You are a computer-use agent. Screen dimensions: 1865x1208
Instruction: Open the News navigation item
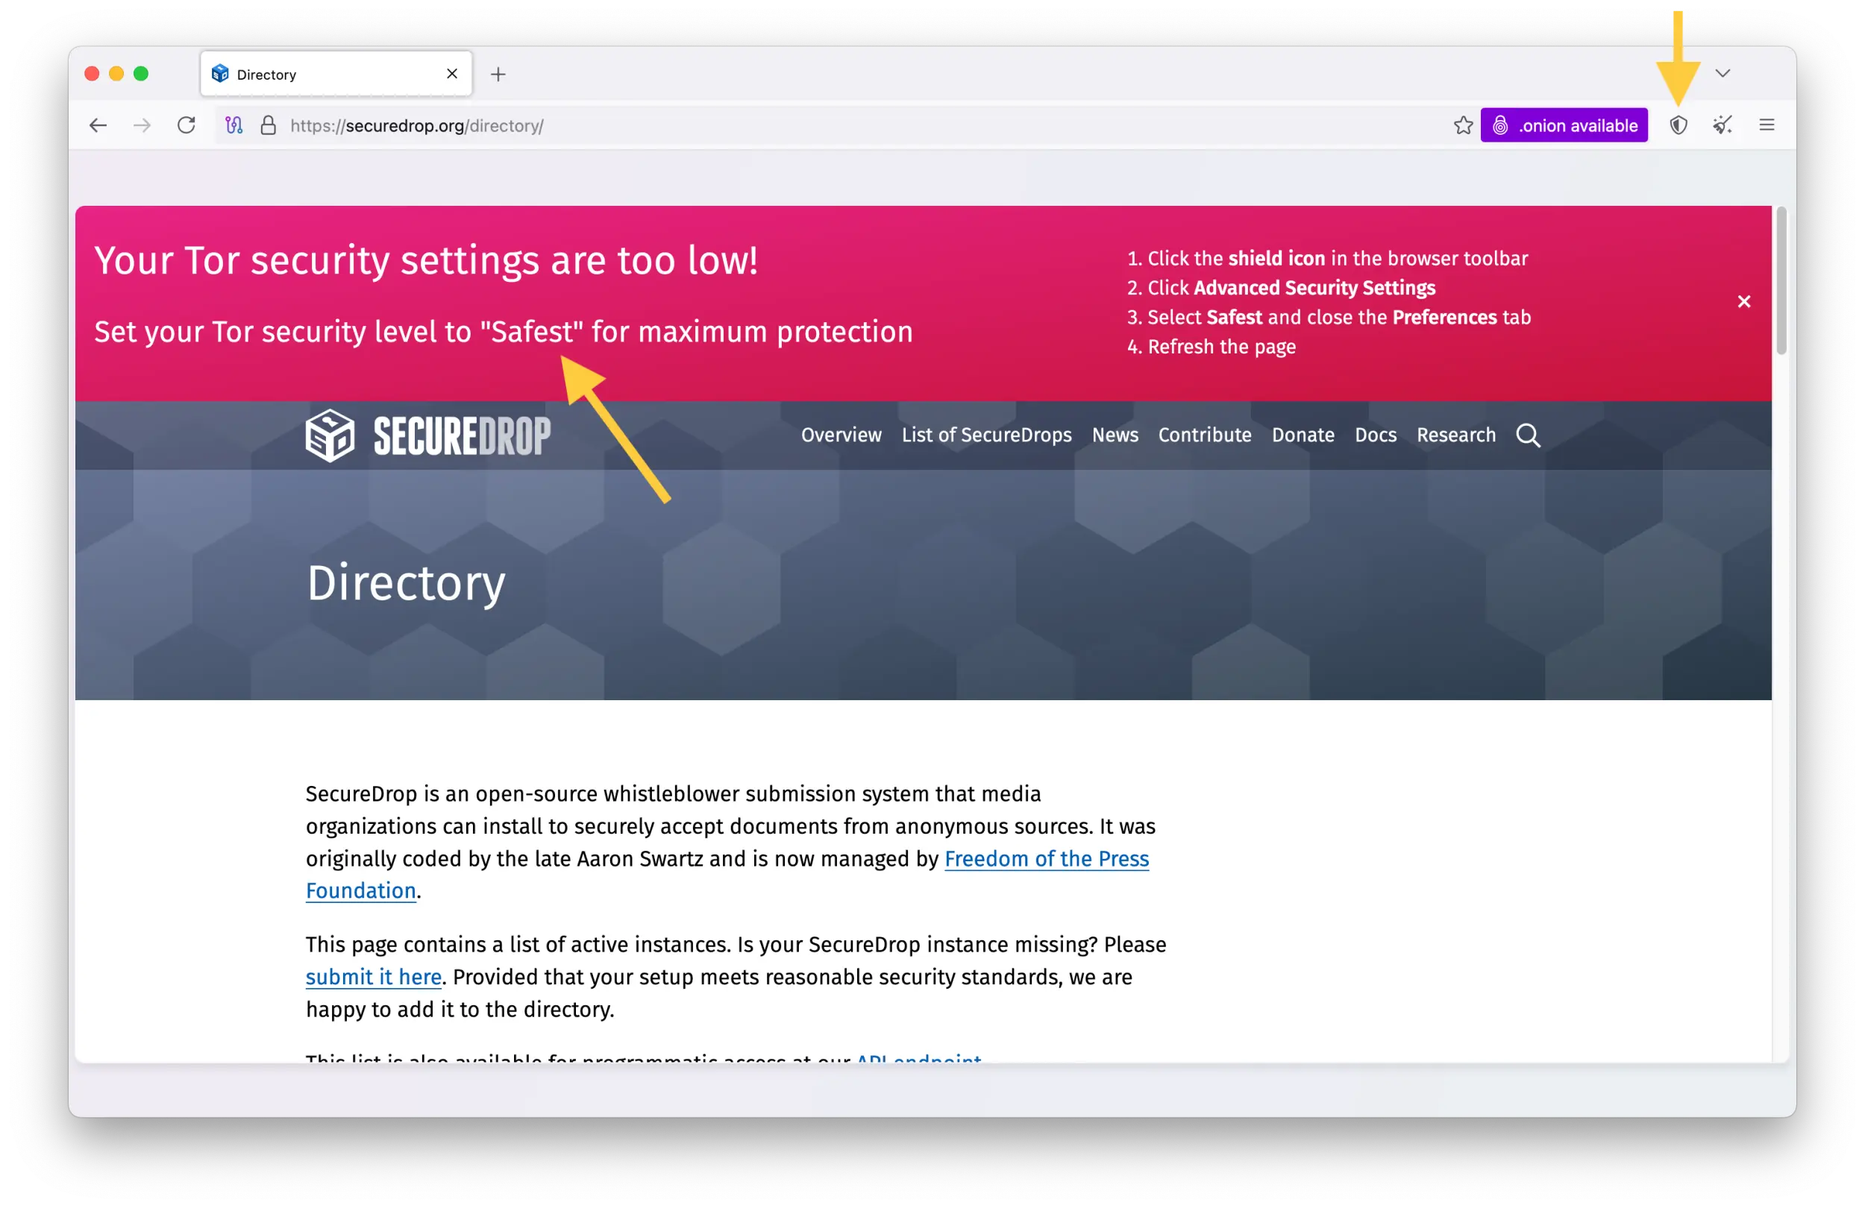1115,435
